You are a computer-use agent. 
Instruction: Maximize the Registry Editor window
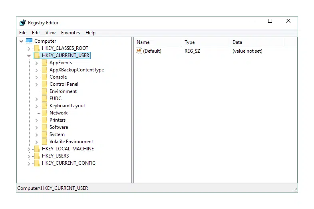click(270, 21)
